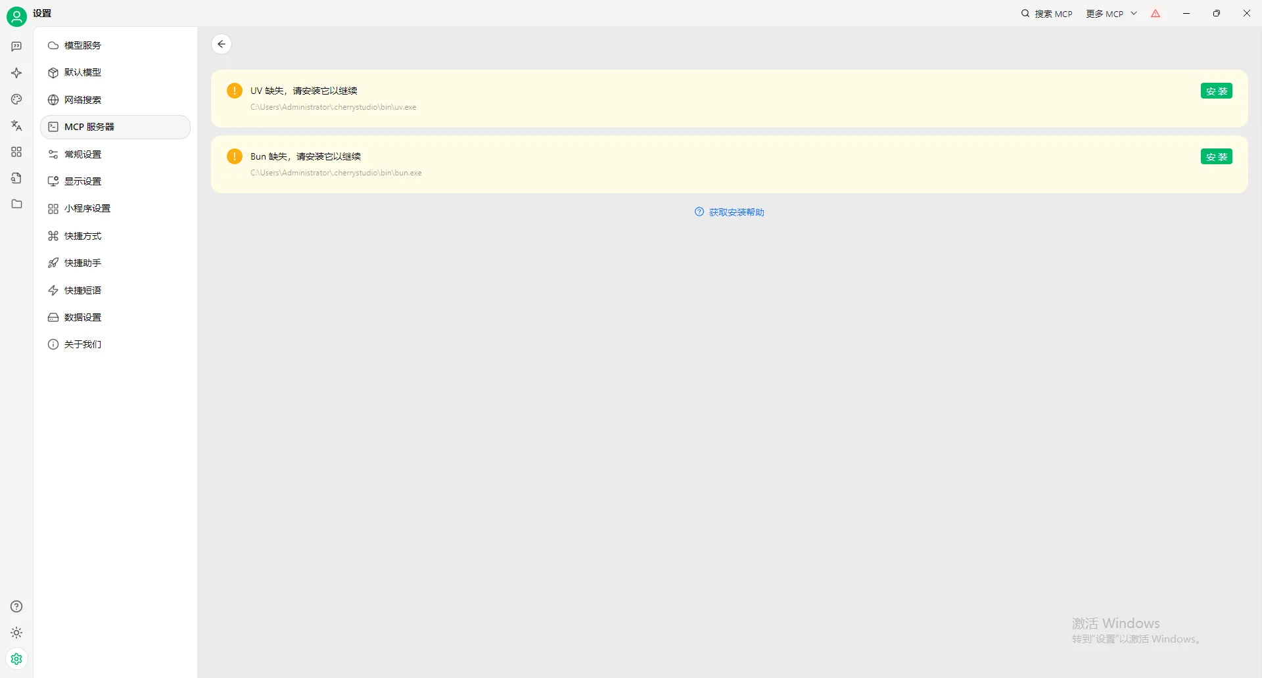Click the 搜索 MCP search button
Viewport: 1262px width, 678px height.
pos(1046,14)
